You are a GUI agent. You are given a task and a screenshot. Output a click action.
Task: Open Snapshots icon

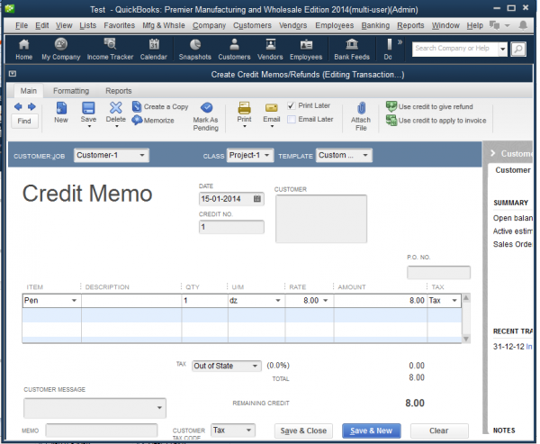tap(195, 50)
